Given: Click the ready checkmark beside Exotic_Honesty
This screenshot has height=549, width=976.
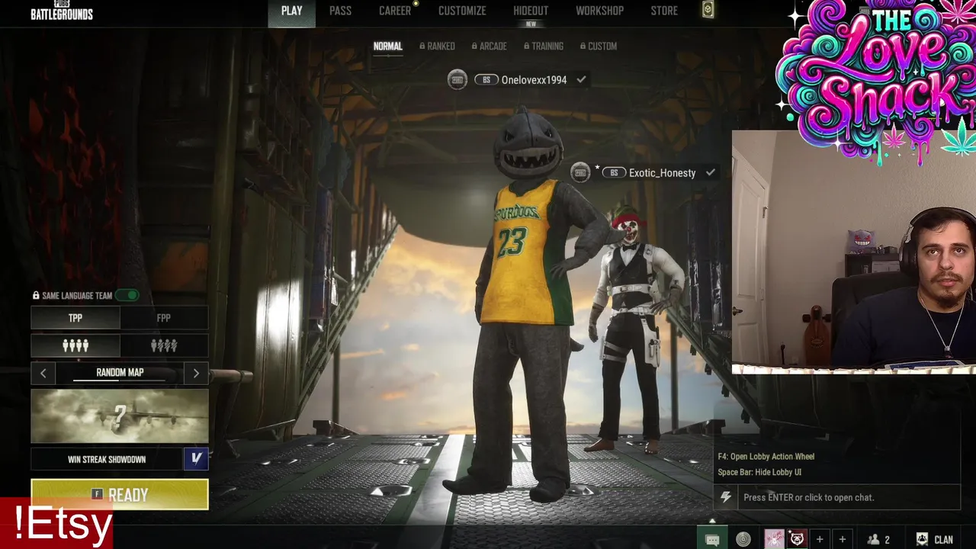Looking at the screenshot, I should coord(710,172).
